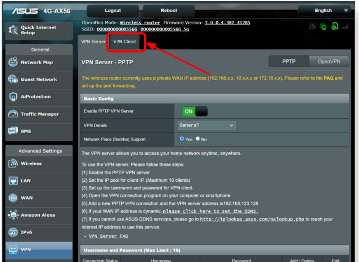Click the 'VPN Details' label

(95, 125)
